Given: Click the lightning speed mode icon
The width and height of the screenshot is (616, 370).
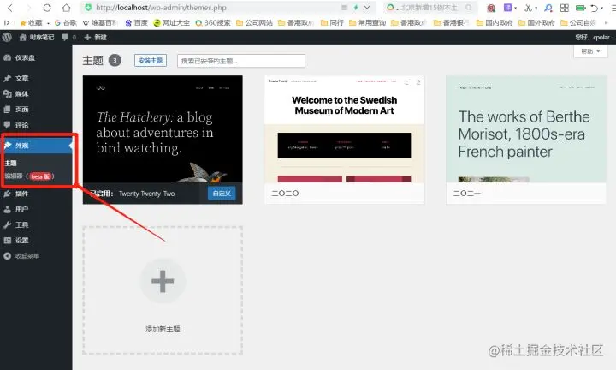Looking at the screenshot, I should (356, 8).
